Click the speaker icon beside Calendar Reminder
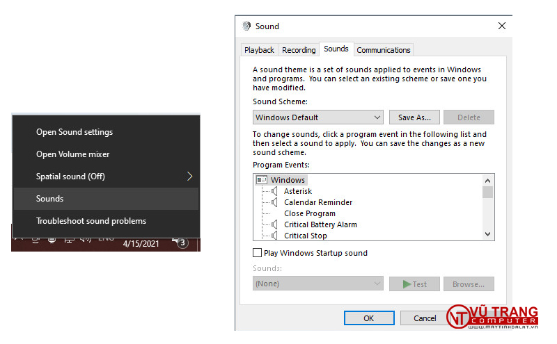Viewport: 557px width, 344px height. [x=274, y=202]
